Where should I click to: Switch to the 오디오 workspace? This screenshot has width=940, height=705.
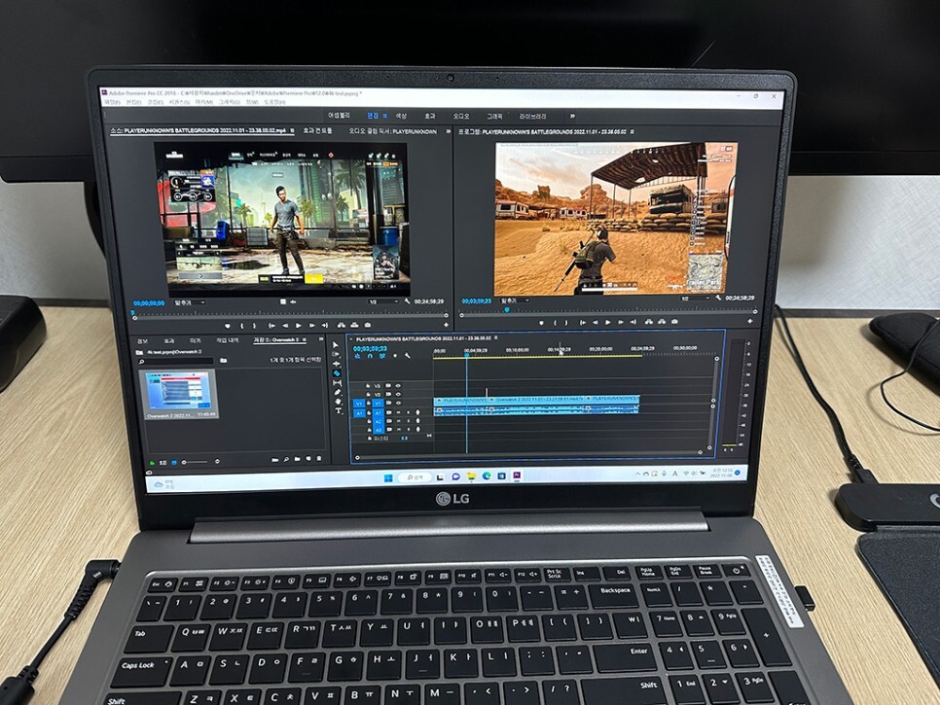(461, 116)
